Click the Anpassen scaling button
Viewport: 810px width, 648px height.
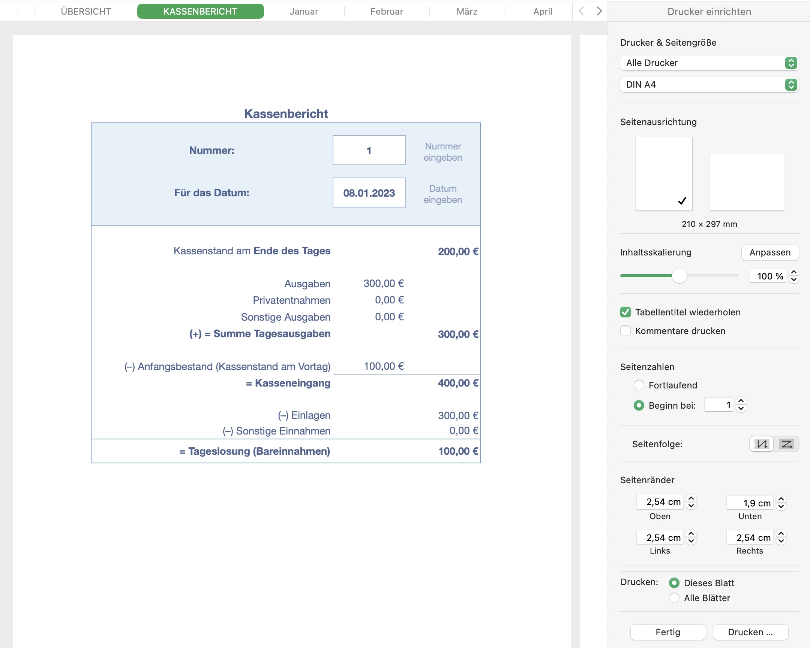[x=769, y=252]
